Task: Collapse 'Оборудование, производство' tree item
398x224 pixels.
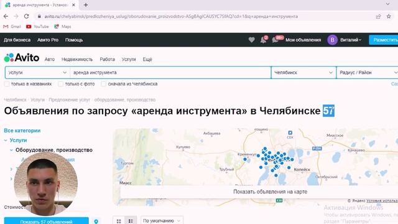Action: click(x=11, y=150)
